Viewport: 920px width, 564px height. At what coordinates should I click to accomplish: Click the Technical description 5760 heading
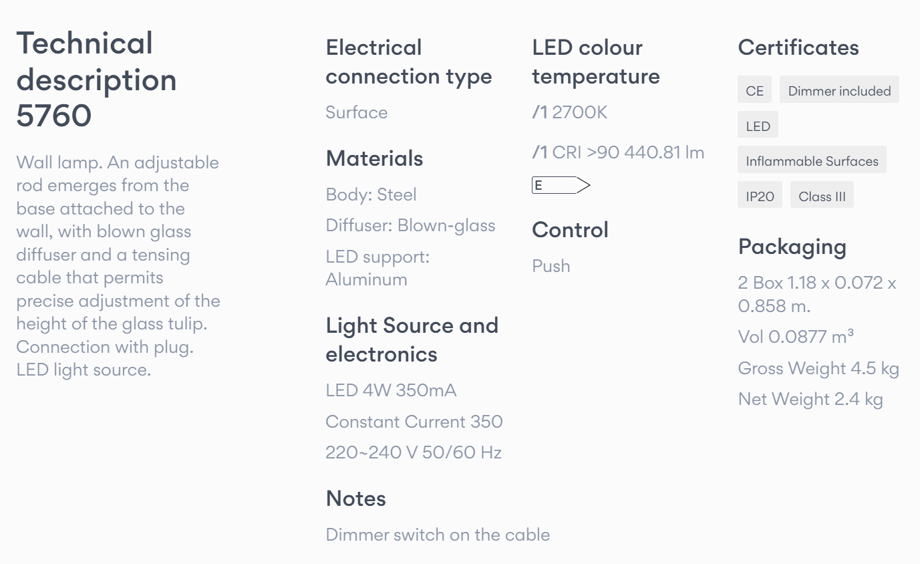(x=97, y=80)
